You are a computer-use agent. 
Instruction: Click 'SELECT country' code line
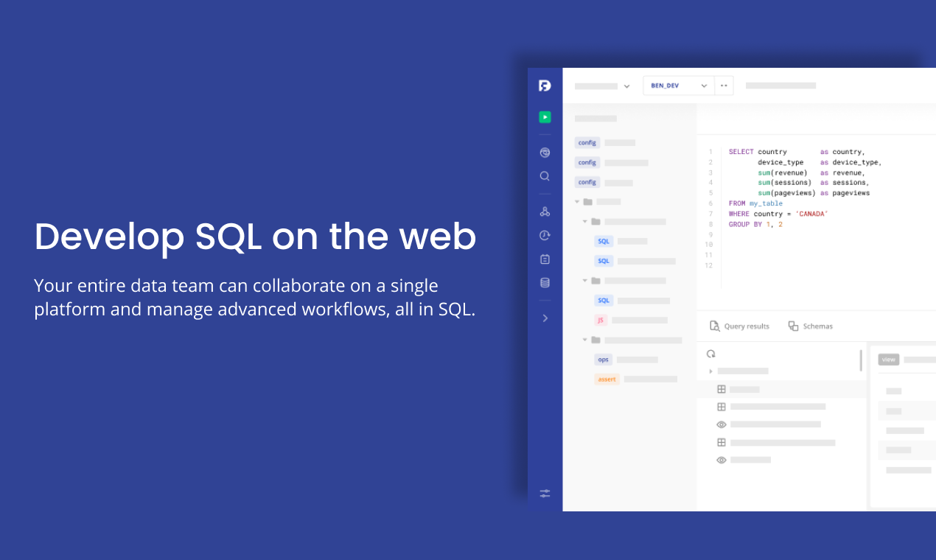pyautogui.click(x=797, y=152)
